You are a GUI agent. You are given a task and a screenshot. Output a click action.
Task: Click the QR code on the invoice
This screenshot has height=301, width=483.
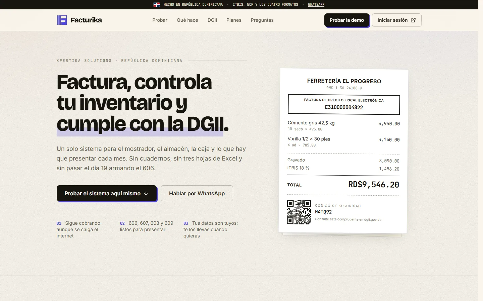click(x=299, y=212)
